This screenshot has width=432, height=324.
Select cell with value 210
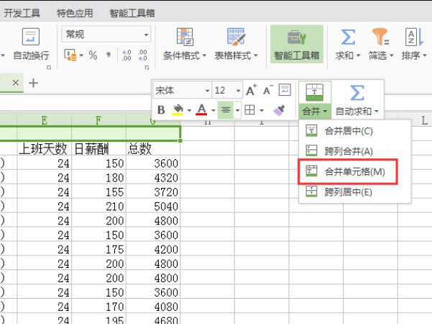click(98, 206)
